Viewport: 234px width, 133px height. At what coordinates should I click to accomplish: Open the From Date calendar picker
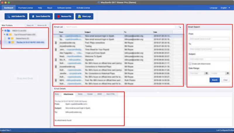tap(207, 73)
